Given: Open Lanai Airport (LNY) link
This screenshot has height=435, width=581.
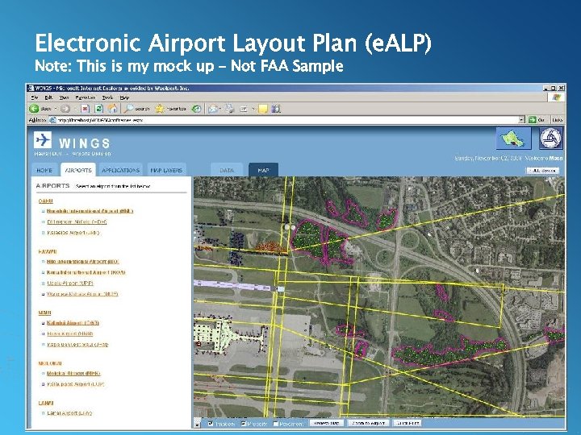Looking at the screenshot, I should point(69,413).
